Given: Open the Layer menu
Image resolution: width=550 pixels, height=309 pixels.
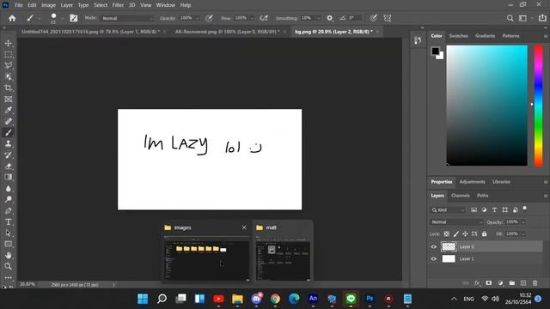Looking at the screenshot, I should pos(66,5).
